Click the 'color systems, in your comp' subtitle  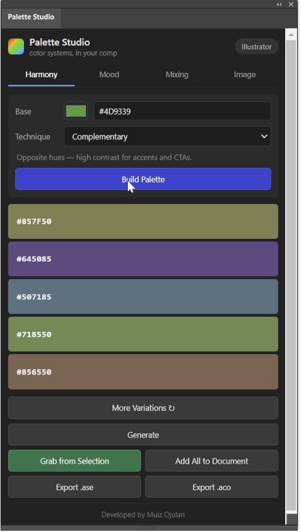tap(73, 53)
